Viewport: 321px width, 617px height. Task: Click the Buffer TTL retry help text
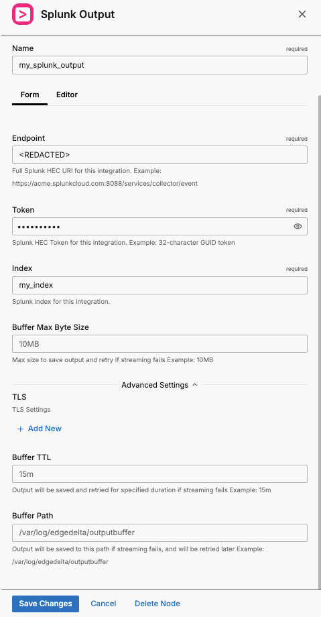(141, 490)
